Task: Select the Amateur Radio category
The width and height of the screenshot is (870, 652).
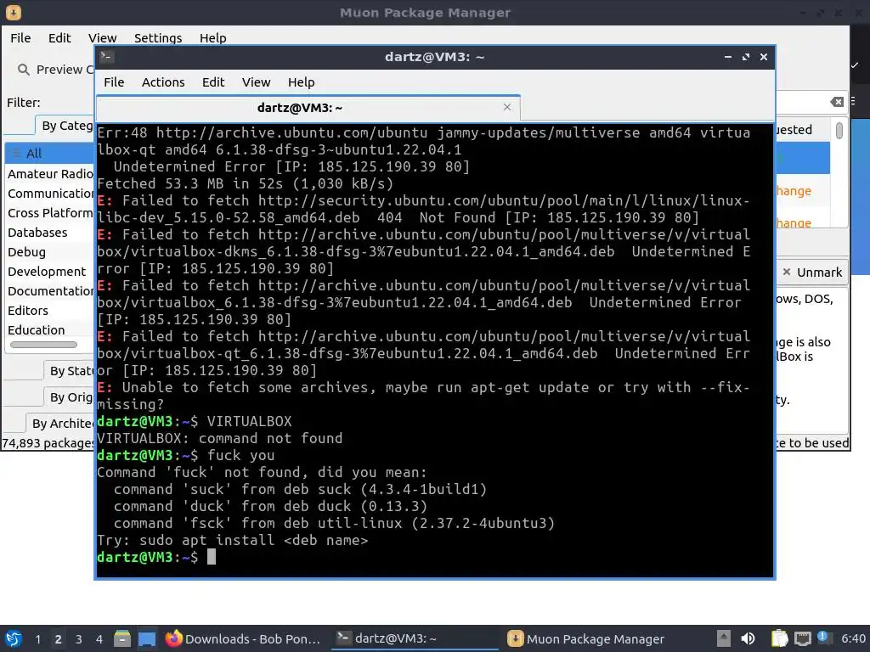Action: point(50,173)
